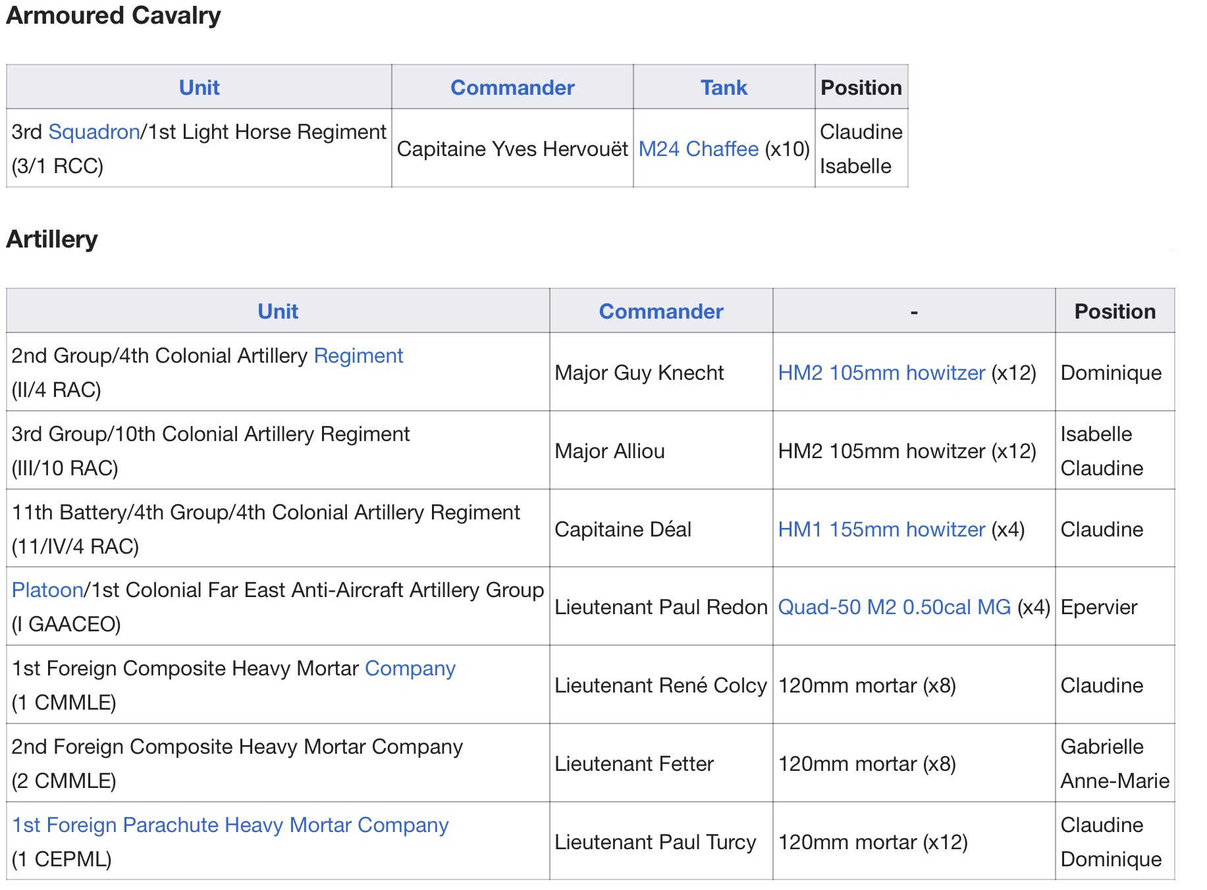
Task: Follow the M24 Chaffee link
Action: point(698,149)
